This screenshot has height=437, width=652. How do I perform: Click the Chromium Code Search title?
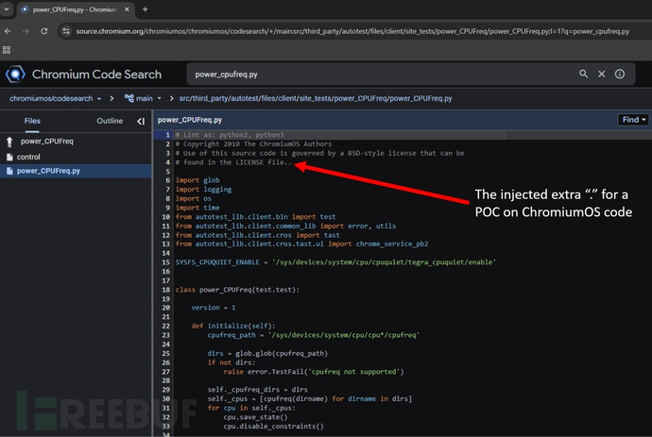(97, 75)
